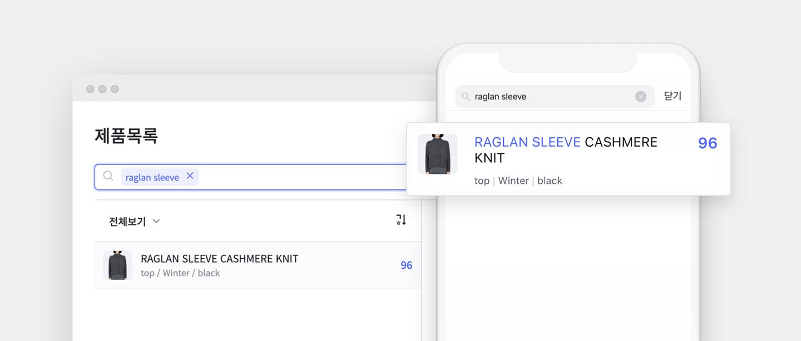This screenshot has height=341, width=801.
Task: Click the blue 96 count on mobile card
Action: click(707, 143)
